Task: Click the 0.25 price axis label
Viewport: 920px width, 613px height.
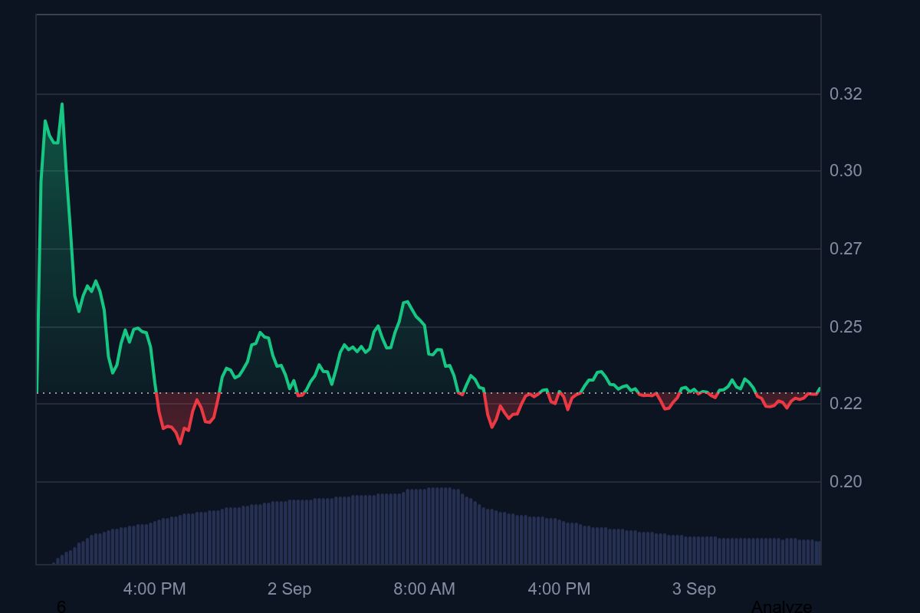Action: click(x=846, y=327)
